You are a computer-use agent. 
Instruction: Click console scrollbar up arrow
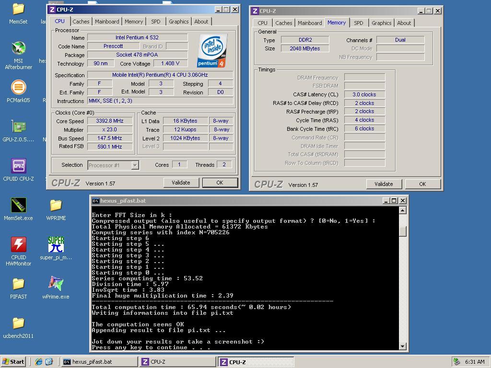pos(403,210)
